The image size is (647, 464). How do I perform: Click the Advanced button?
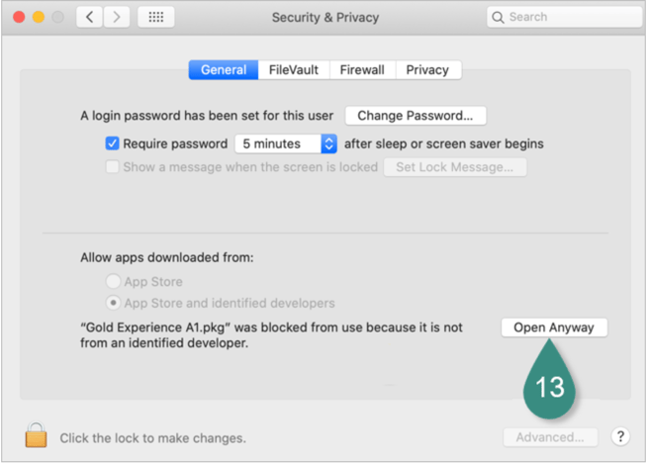pyautogui.click(x=550, y=437)
